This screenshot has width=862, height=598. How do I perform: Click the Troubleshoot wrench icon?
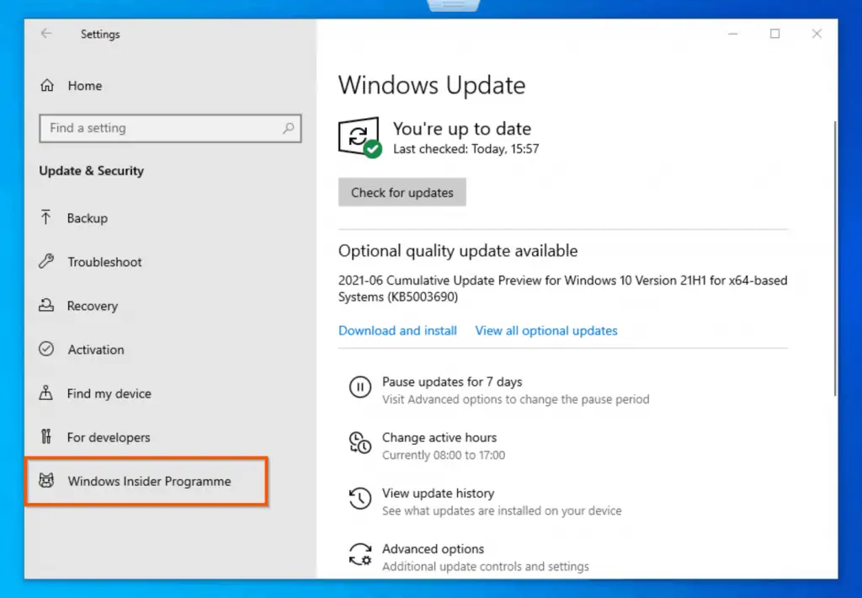(46, 261)
